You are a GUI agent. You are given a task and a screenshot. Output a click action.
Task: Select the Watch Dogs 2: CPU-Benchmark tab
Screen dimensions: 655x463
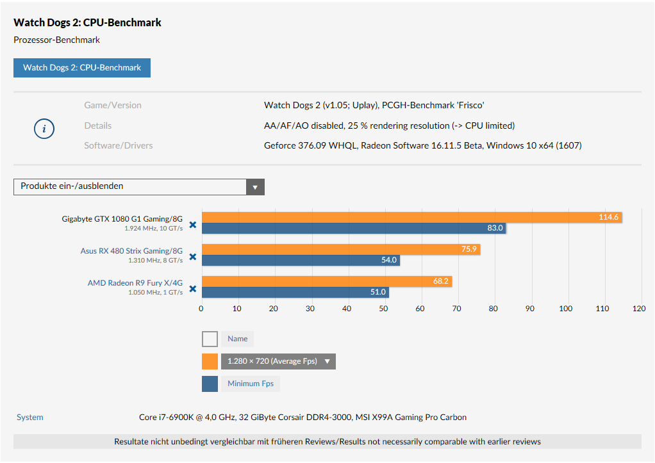[x=82, y=68]
